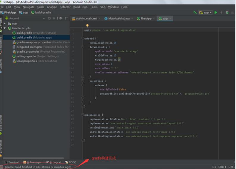The width and height of the screenshot is (236, 169).
Task: Click app breadcrumb in navigation bar
Action: coord(24,12)
